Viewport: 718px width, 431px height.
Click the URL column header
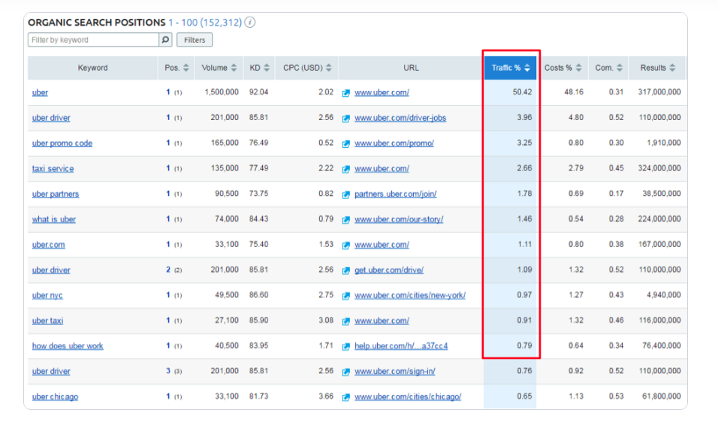point(412,68)
